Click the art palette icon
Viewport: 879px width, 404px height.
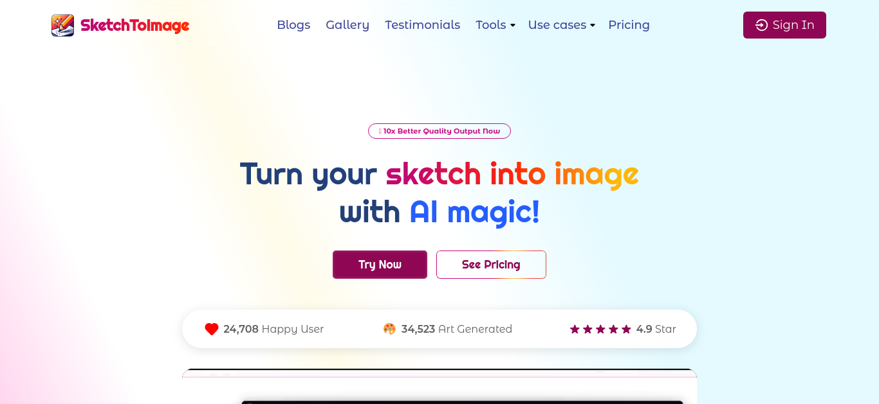point(389,329)
